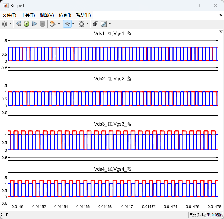The width and height of the screenshot is (224, 219).
Task: Open the configuration properties gear icon
Action: [5, 24]
